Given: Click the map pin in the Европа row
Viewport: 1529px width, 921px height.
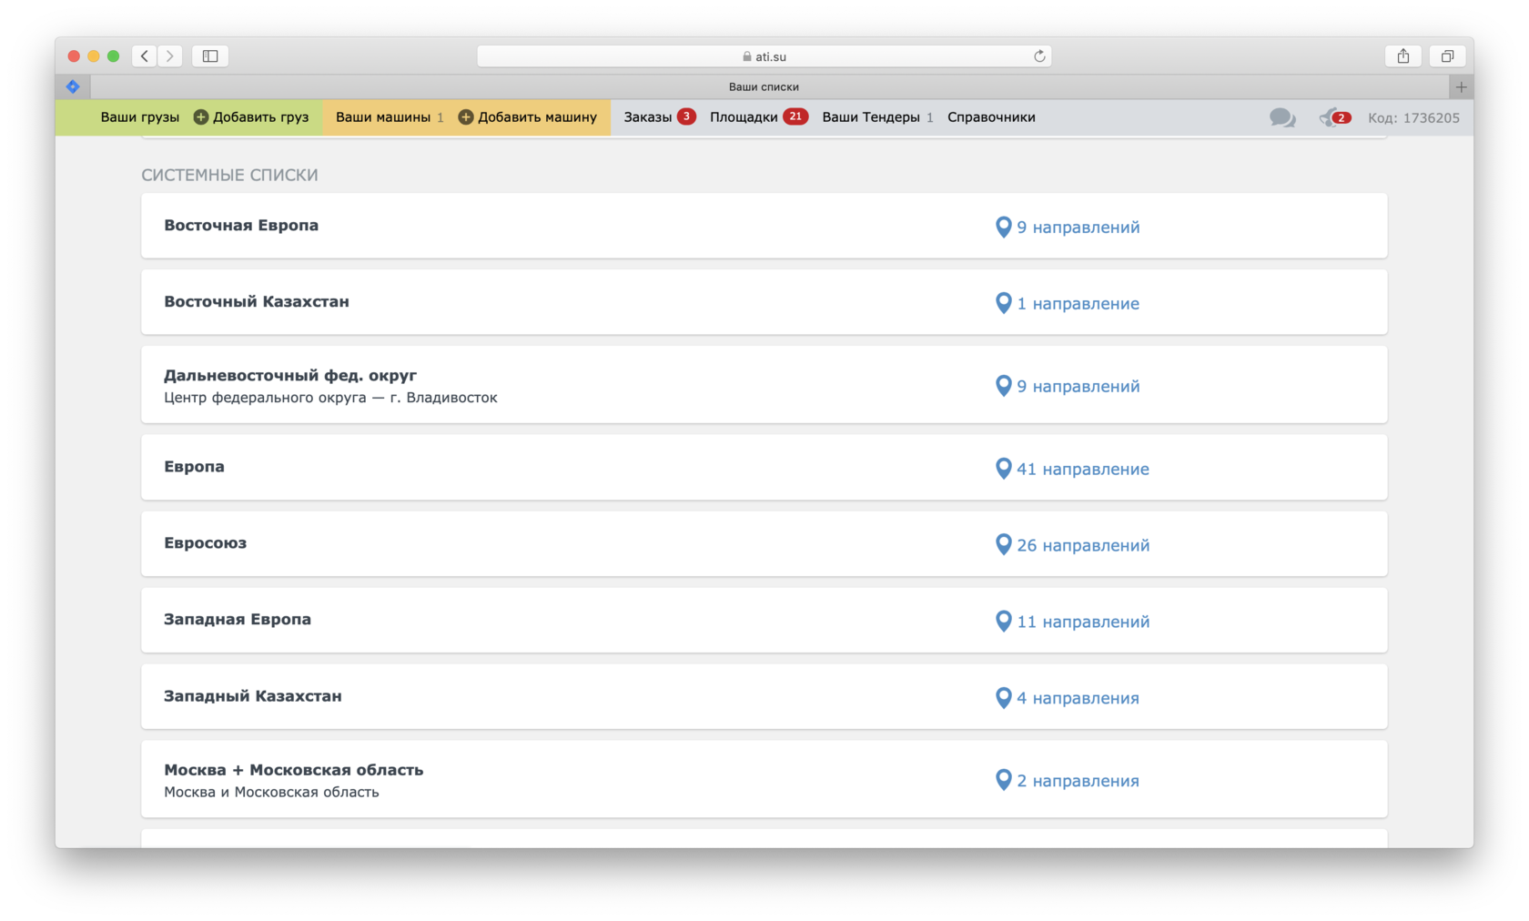Looking at the screenshot, I should click(x=1003, y=469).
